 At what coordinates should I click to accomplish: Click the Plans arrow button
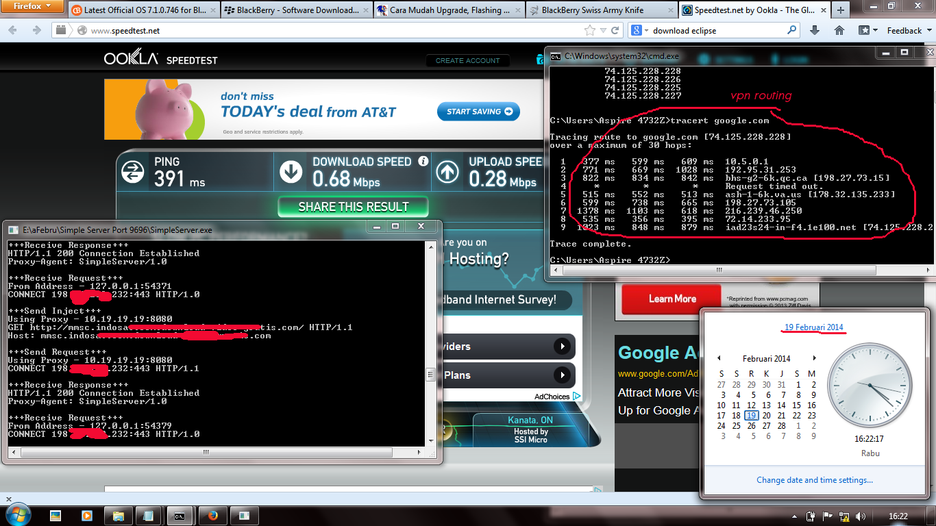coord(563,375)
